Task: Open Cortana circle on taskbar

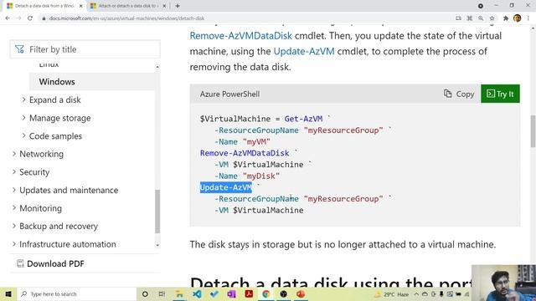Action: 145,294
